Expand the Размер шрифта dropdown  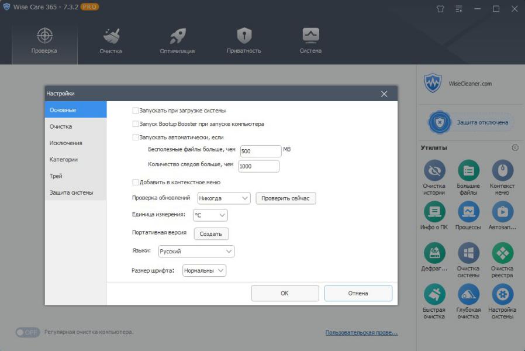point(204,270)
